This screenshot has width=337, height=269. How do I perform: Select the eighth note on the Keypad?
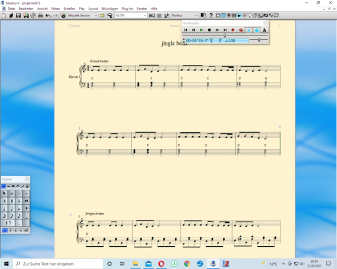(19, 215)
